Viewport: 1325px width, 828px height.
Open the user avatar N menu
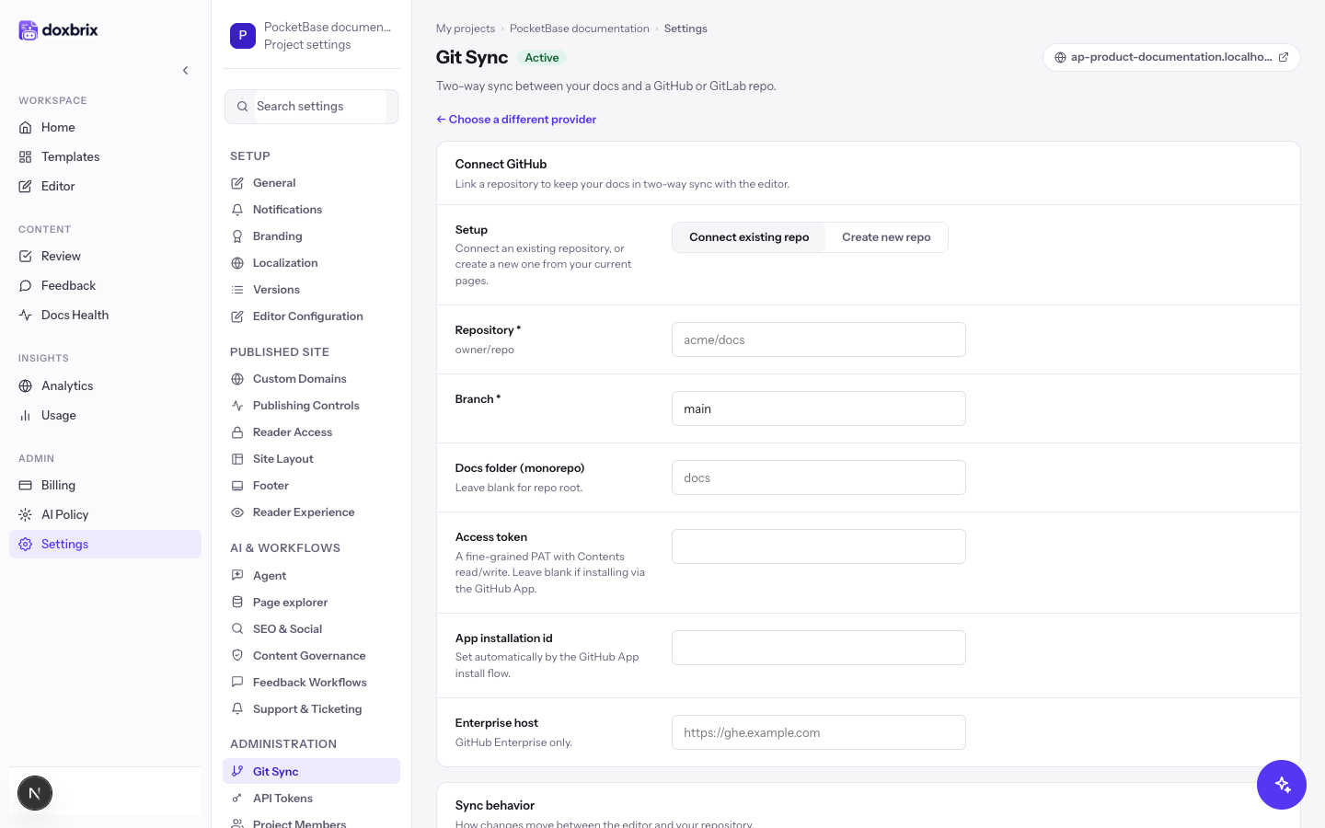[x=35, y=793]
